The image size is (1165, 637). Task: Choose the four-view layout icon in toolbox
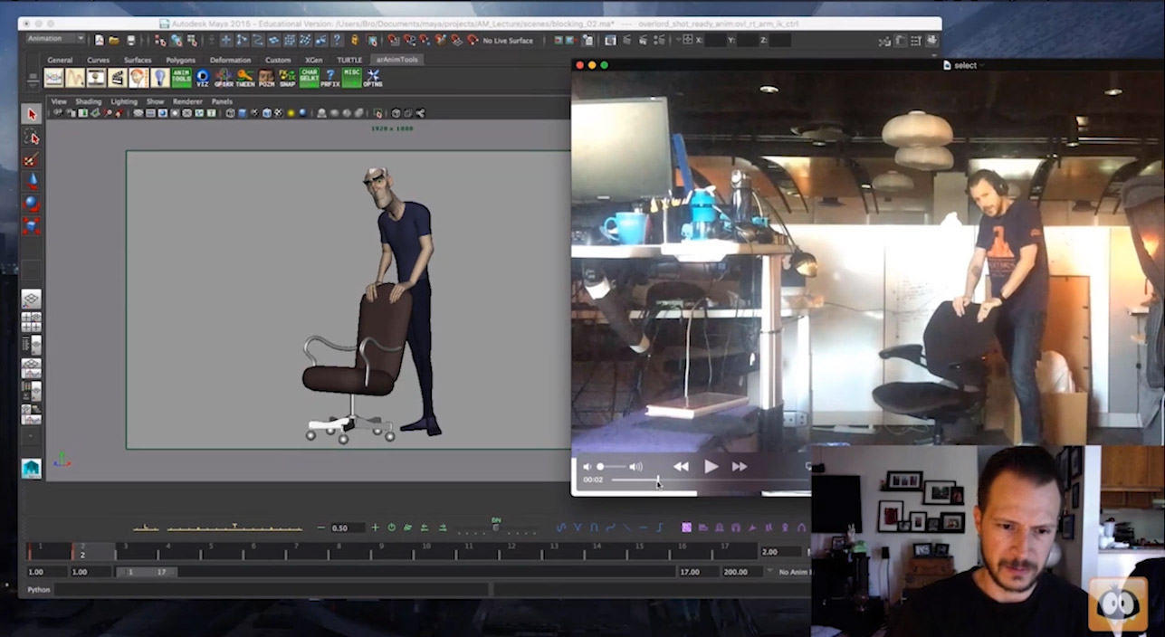pos(32,321)
